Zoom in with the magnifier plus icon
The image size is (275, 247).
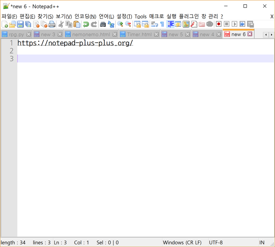click(120, 24)
